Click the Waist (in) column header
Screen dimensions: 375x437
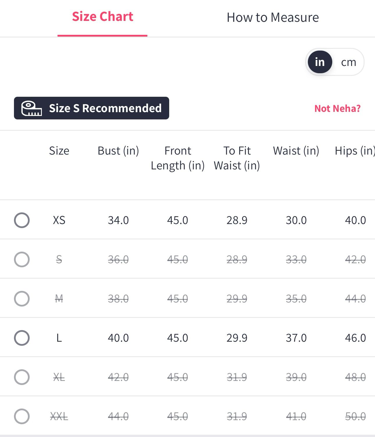tap(296, 151)
